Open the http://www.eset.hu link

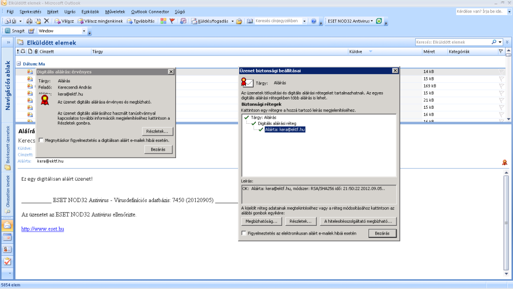pos(42,229)
